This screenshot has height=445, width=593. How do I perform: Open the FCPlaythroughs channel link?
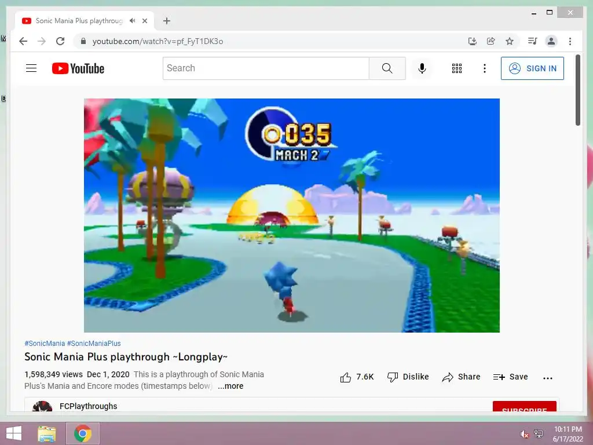coord(89,406)
